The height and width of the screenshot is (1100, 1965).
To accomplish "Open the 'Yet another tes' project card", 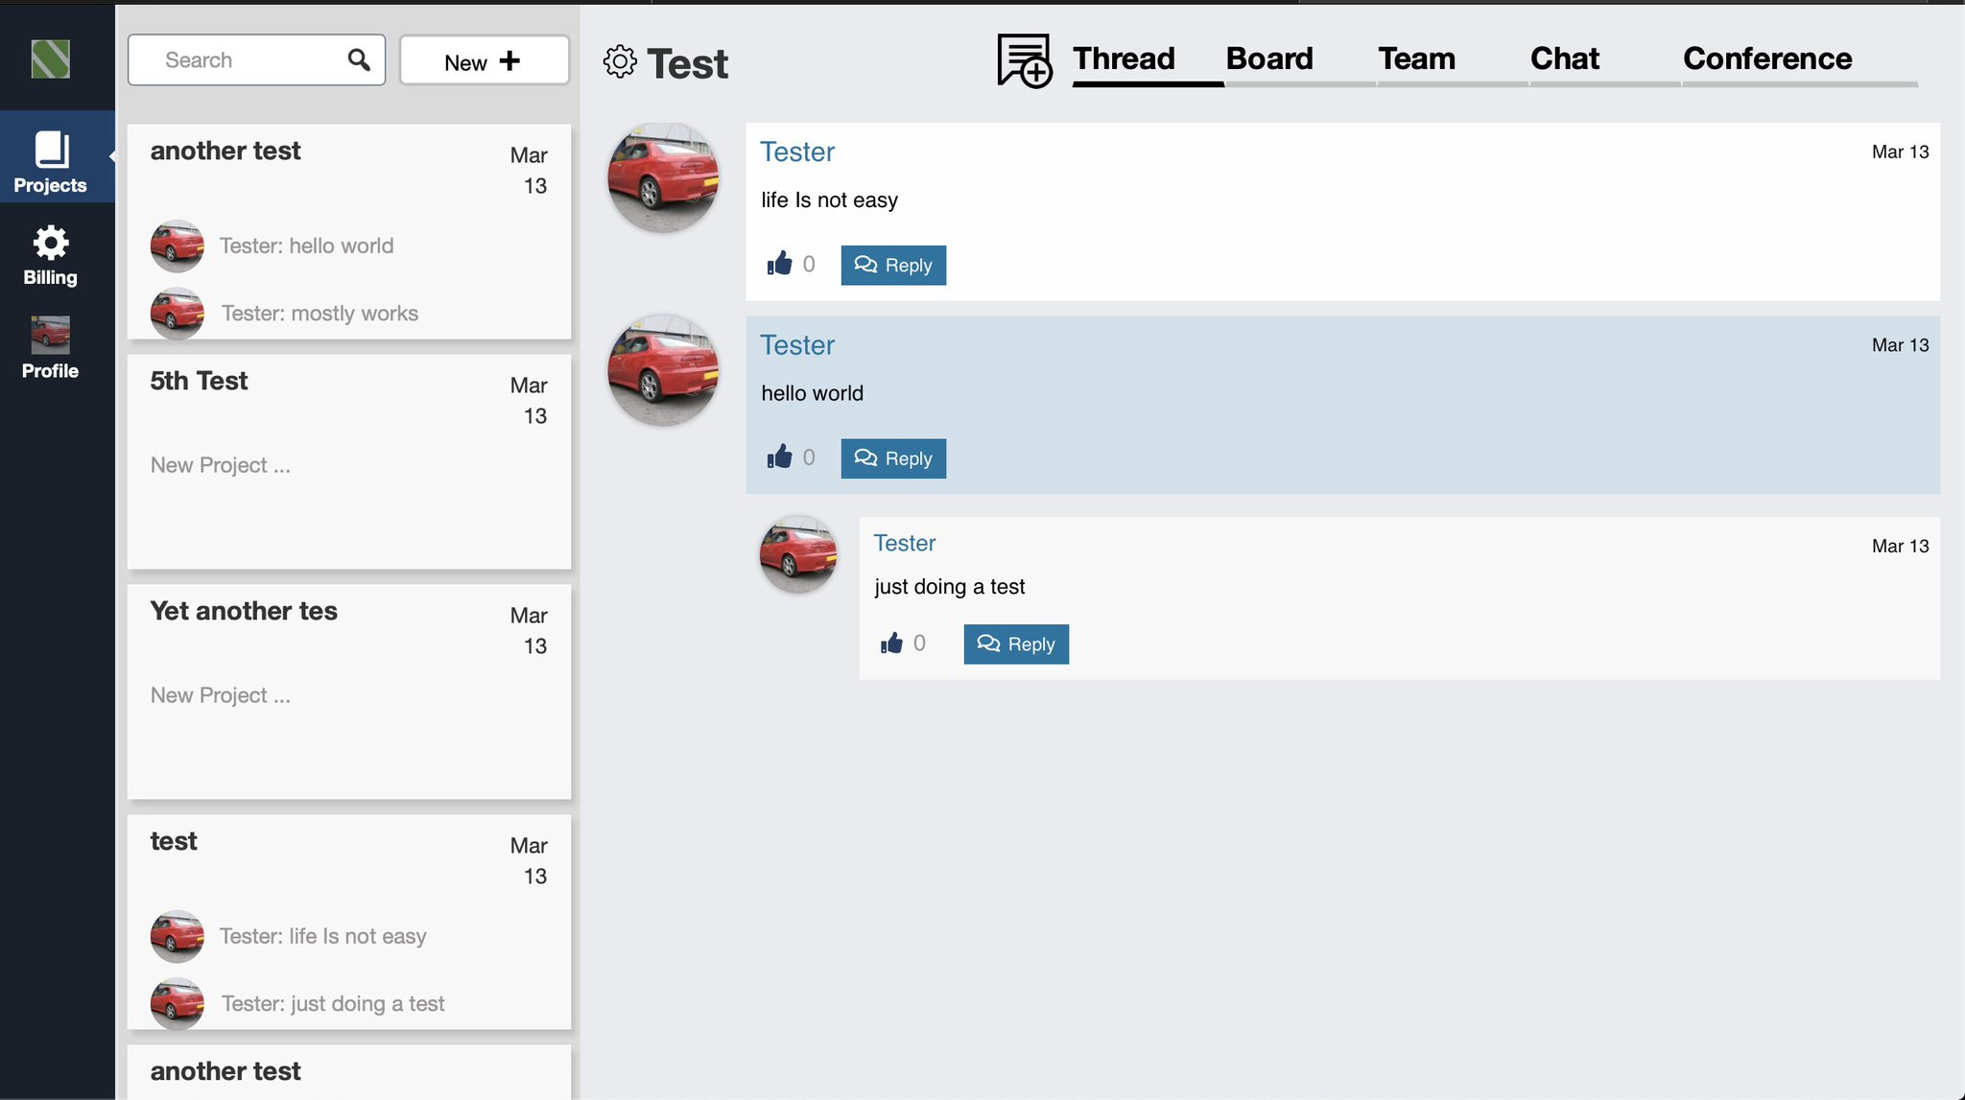I will (349, 692).
